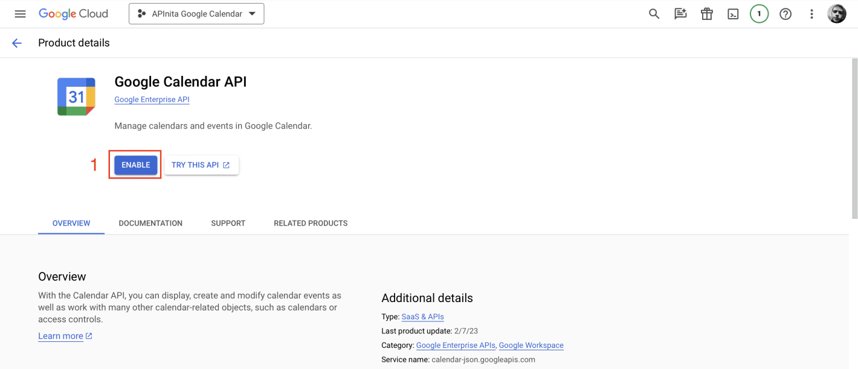Enable the Google Calendar API
This screenshot has width=858, height=369.
tap(135, 165)
